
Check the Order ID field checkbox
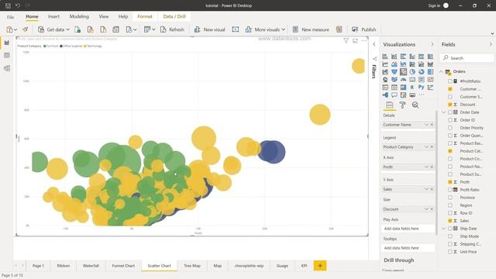(449, 120)
